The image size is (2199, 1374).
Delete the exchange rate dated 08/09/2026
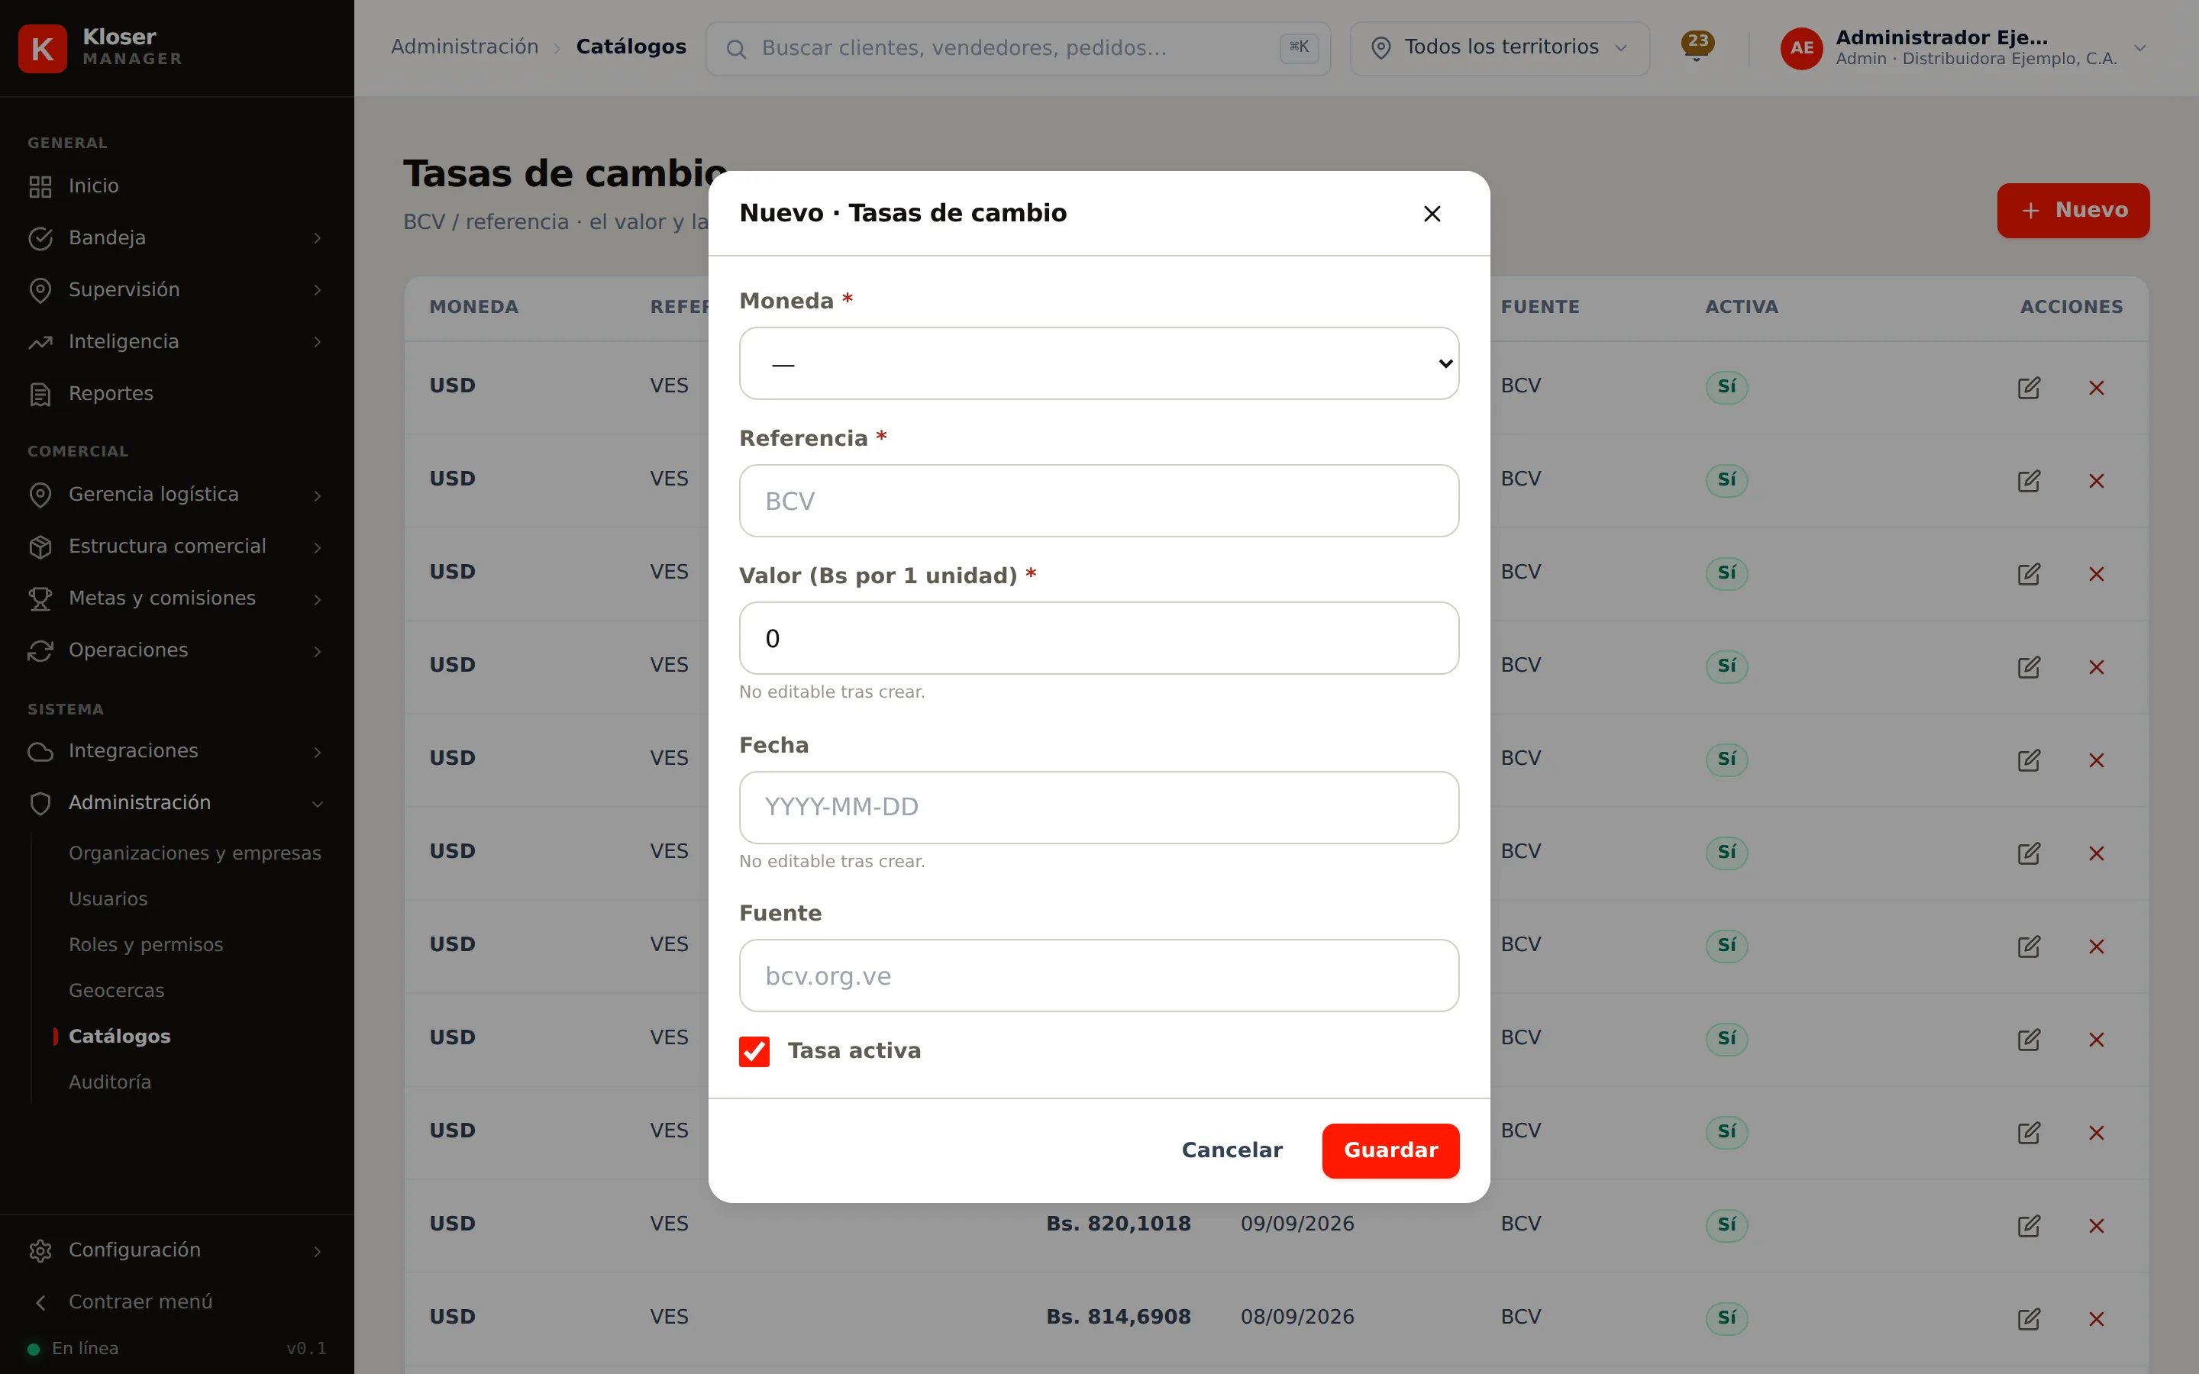point(2097,1318)
